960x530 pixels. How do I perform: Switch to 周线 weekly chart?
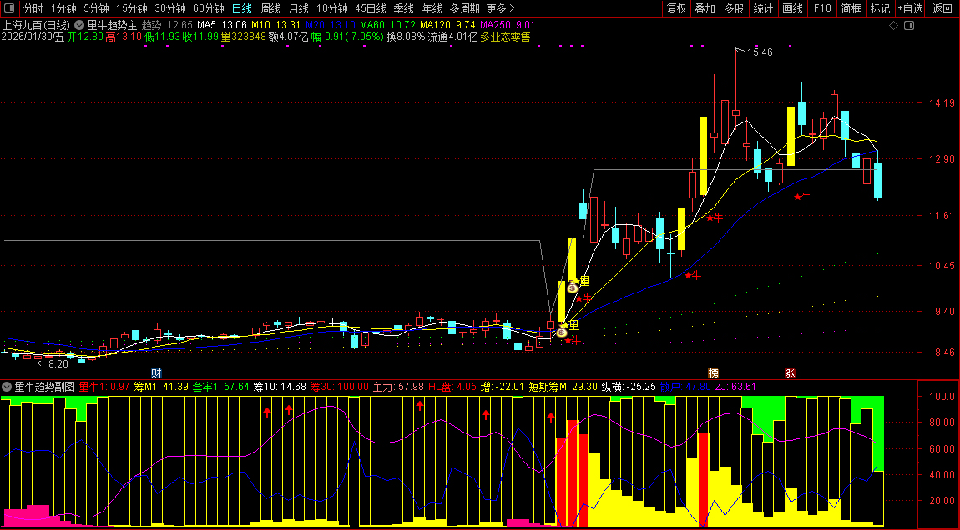270,8
